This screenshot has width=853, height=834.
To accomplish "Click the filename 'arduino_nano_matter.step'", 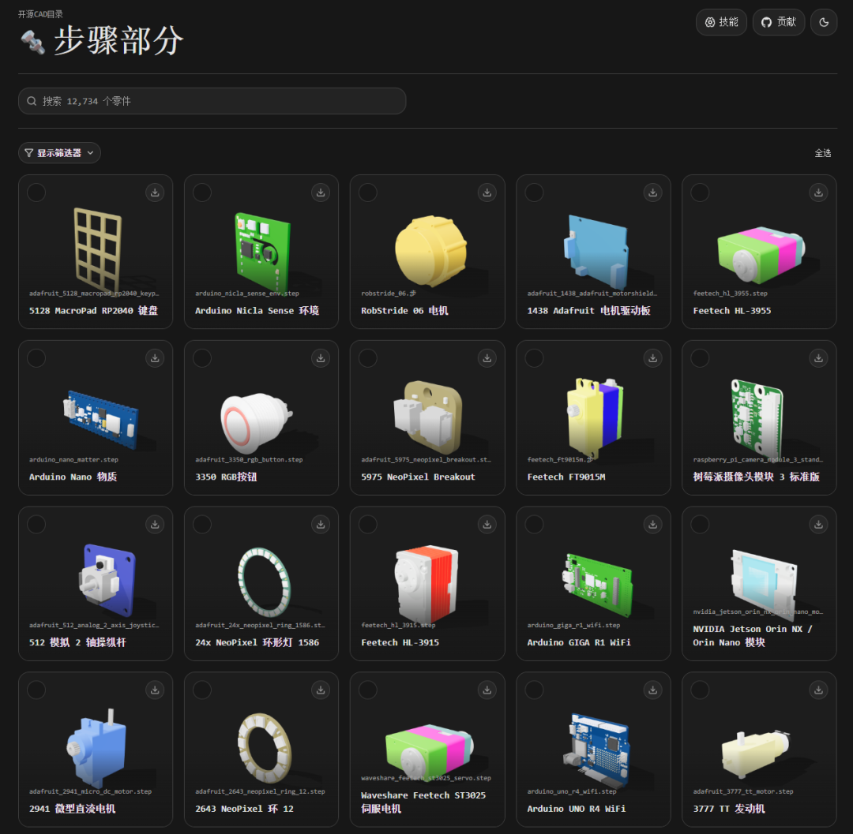I will coord(73,460).
